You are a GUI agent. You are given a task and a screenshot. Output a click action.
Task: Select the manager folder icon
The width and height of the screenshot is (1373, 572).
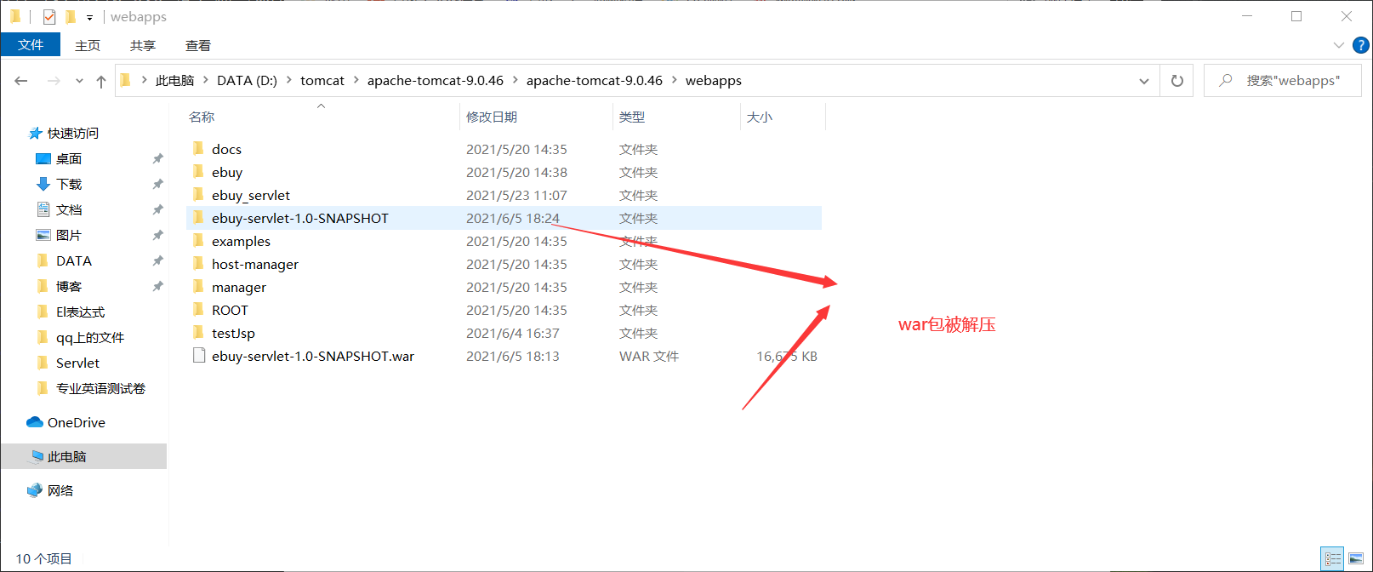(198, 286)
